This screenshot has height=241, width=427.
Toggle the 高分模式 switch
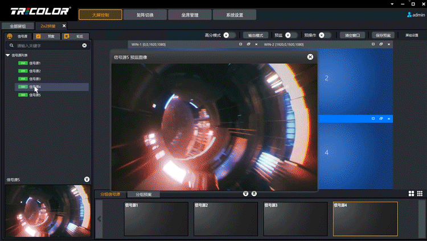click(x=229, y=35)
